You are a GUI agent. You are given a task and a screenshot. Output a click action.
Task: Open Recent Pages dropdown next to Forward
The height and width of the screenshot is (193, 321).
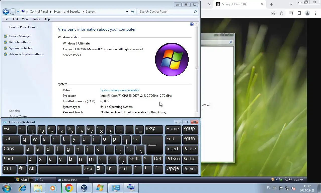(x=18, y=12)
